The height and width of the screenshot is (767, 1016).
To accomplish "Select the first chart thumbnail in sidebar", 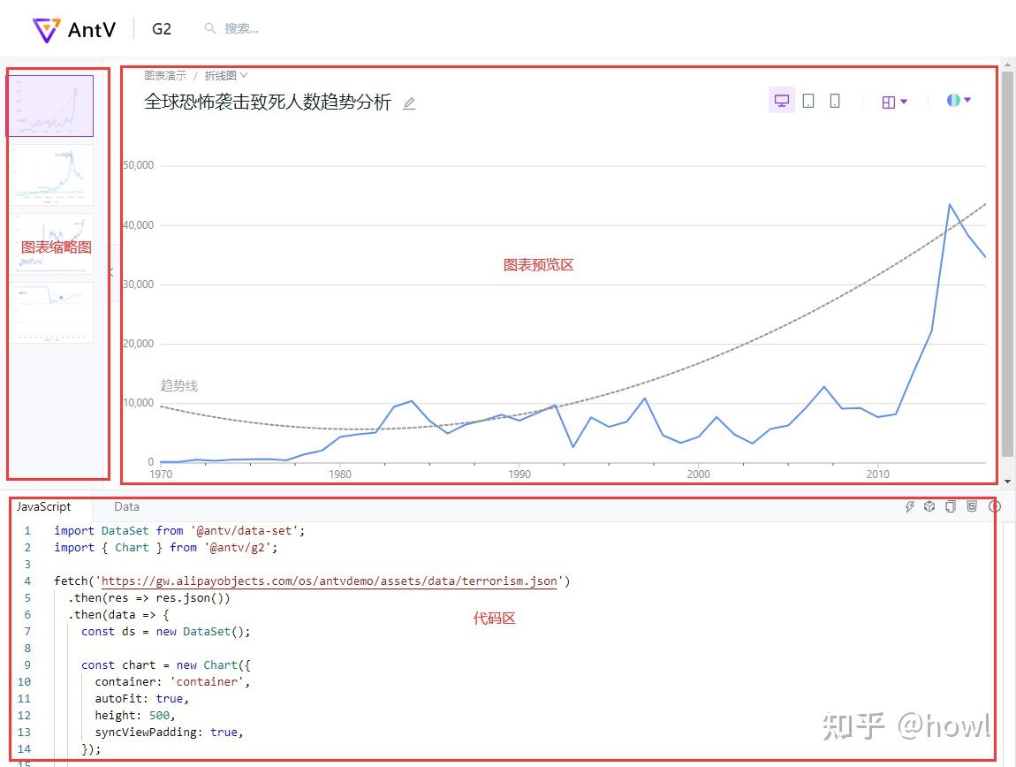I will [x=50, y=104].
